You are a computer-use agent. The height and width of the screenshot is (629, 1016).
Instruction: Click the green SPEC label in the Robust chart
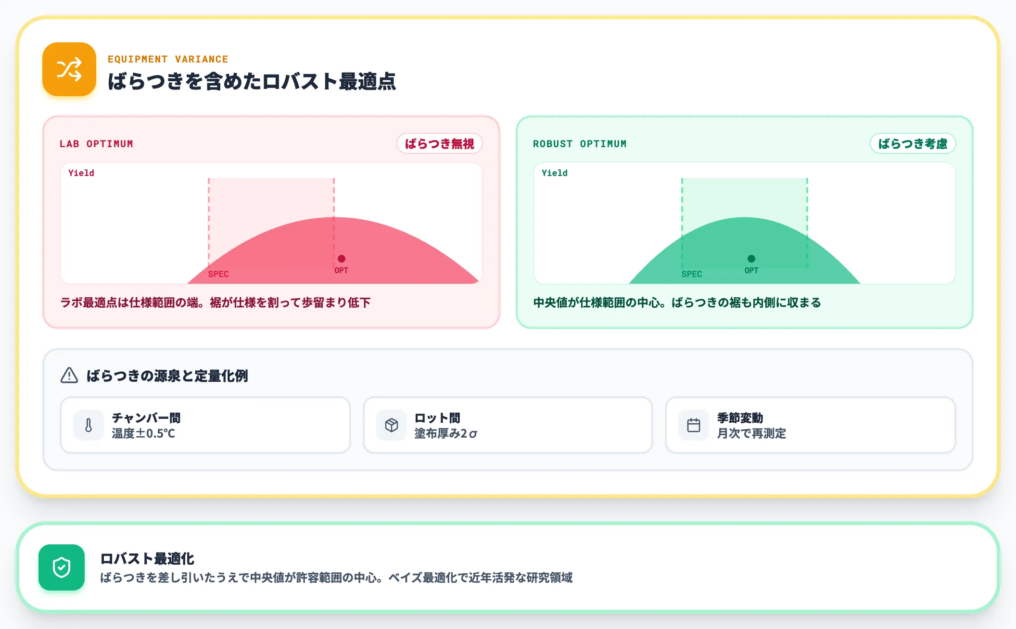coord(692,274)
